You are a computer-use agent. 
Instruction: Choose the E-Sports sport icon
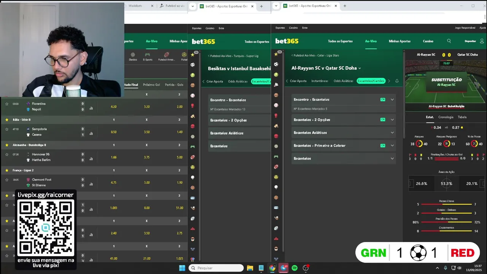(148, 56)
